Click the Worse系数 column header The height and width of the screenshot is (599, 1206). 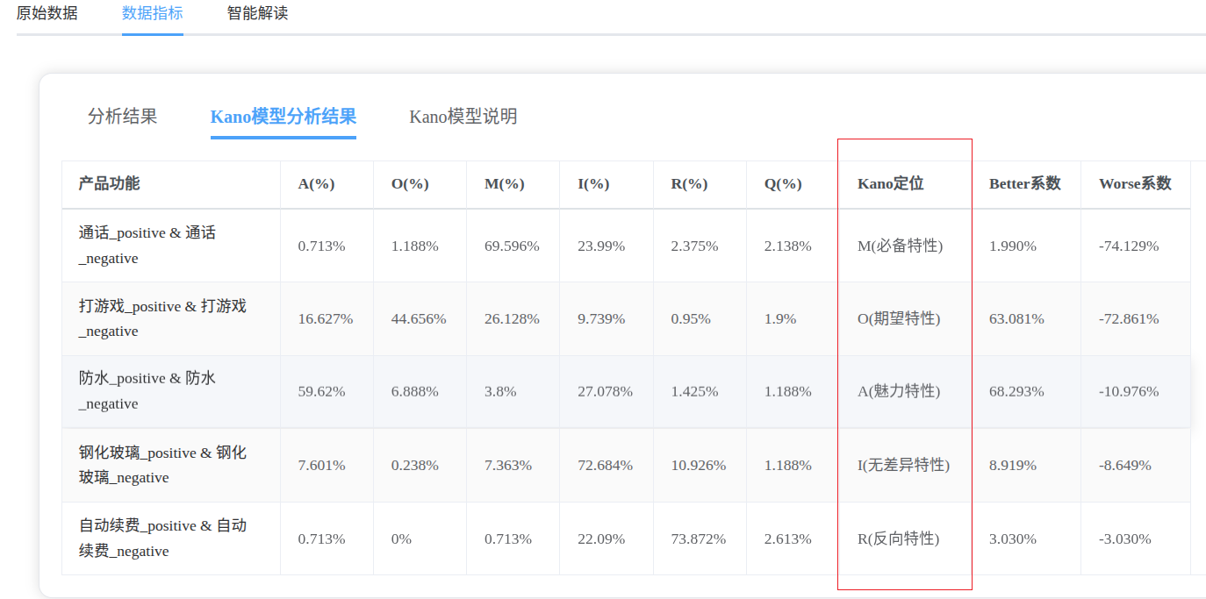(1135, 184)
